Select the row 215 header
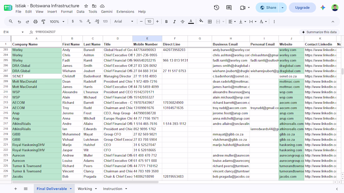 [x=6, y=113]
